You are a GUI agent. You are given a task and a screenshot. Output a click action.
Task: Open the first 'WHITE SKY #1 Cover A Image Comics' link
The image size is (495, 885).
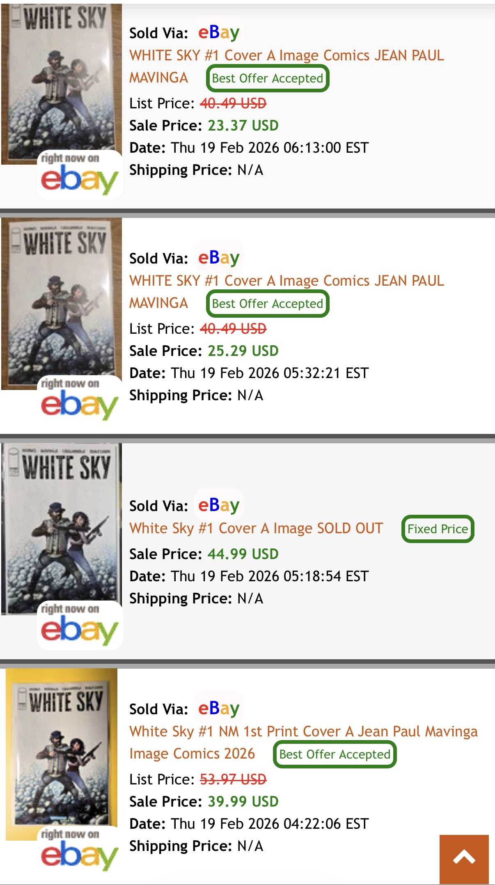coord(286,55)
